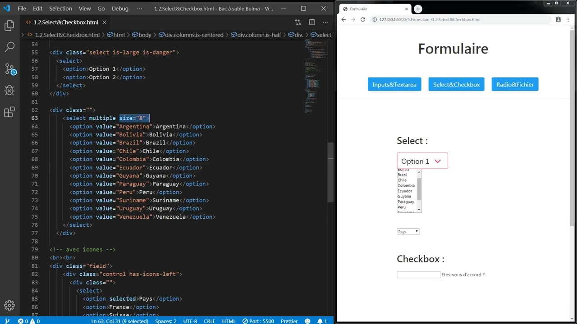
Task: Change the language mode HTML
Action: [229, 321]
